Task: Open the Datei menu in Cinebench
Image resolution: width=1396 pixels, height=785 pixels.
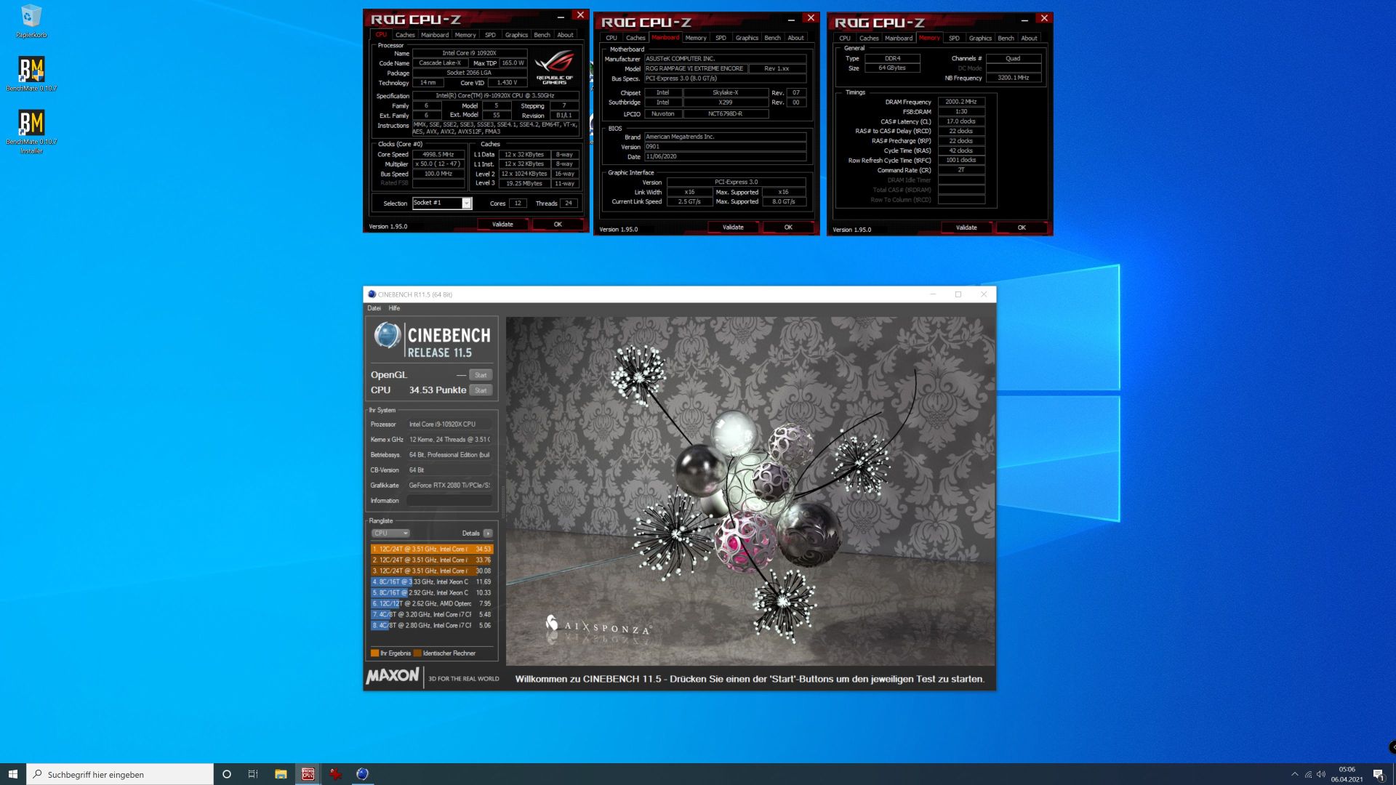Action: 374,308
